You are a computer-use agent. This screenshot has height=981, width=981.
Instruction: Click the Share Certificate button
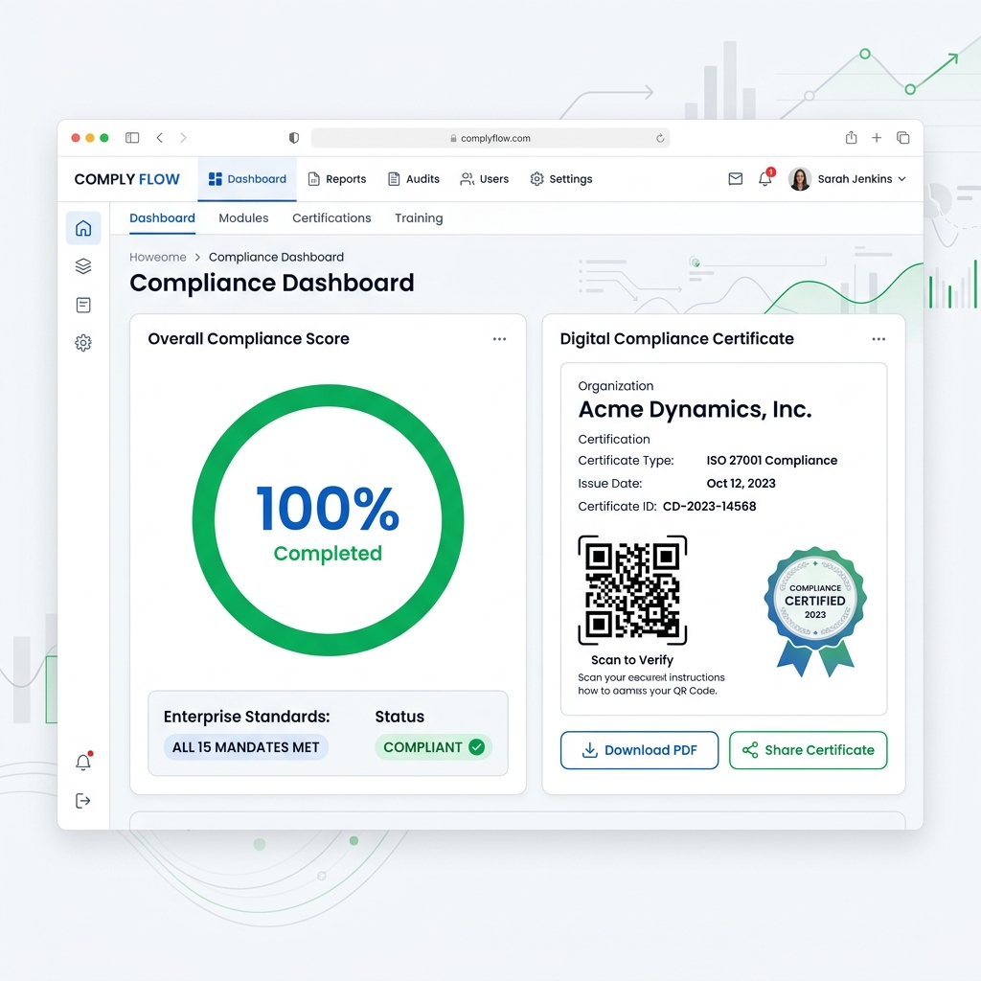coord(808,750)
